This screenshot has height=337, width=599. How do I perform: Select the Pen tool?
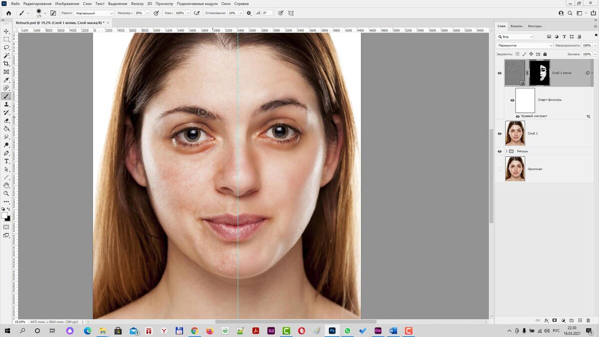tap(6, 153)
